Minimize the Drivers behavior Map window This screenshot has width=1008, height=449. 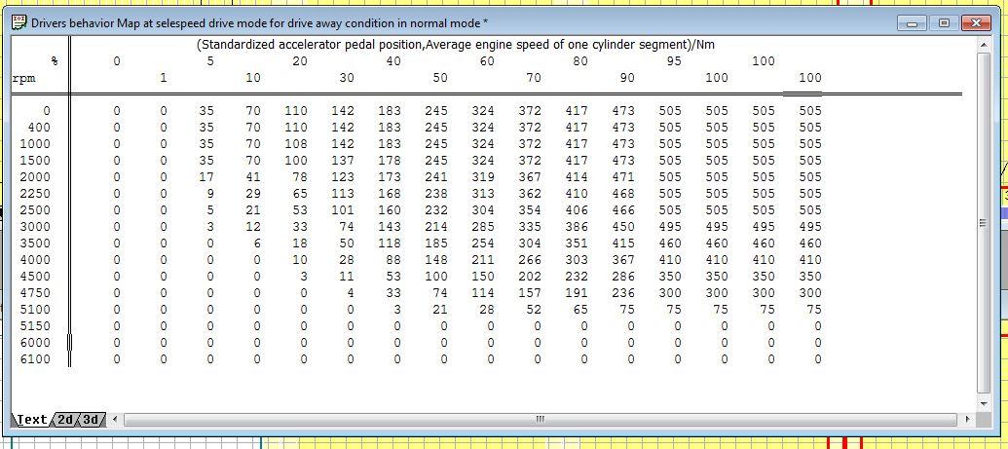coord(913,22)
